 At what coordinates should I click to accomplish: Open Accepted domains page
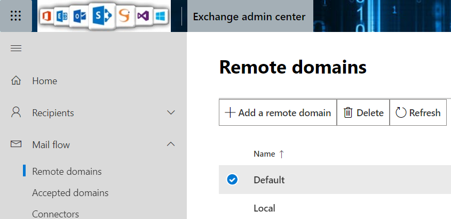click(x=70, y=193)
